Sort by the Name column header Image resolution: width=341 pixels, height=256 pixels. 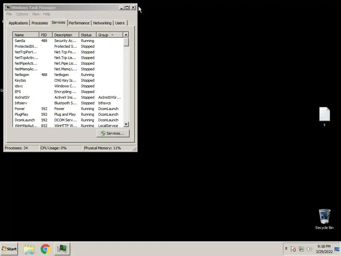tap(26, 35)
